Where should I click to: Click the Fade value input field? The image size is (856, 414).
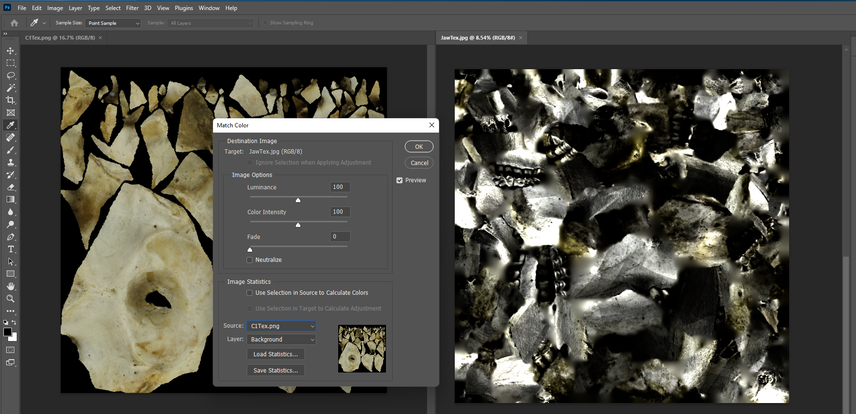[x=340, y=237]
